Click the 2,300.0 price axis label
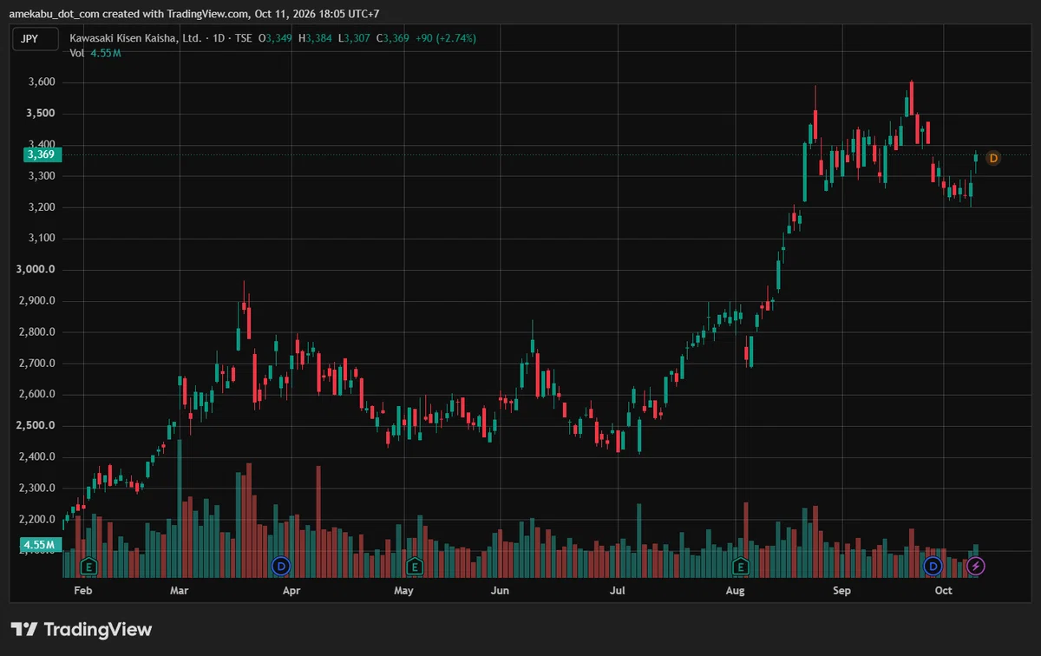 (x=36, y=489)
